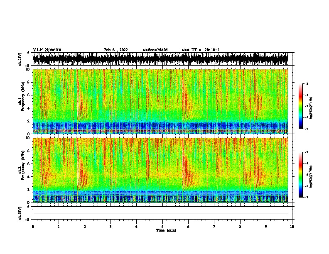
Task: Click the time axis tick label '4'
Action: tap(136, 226)
